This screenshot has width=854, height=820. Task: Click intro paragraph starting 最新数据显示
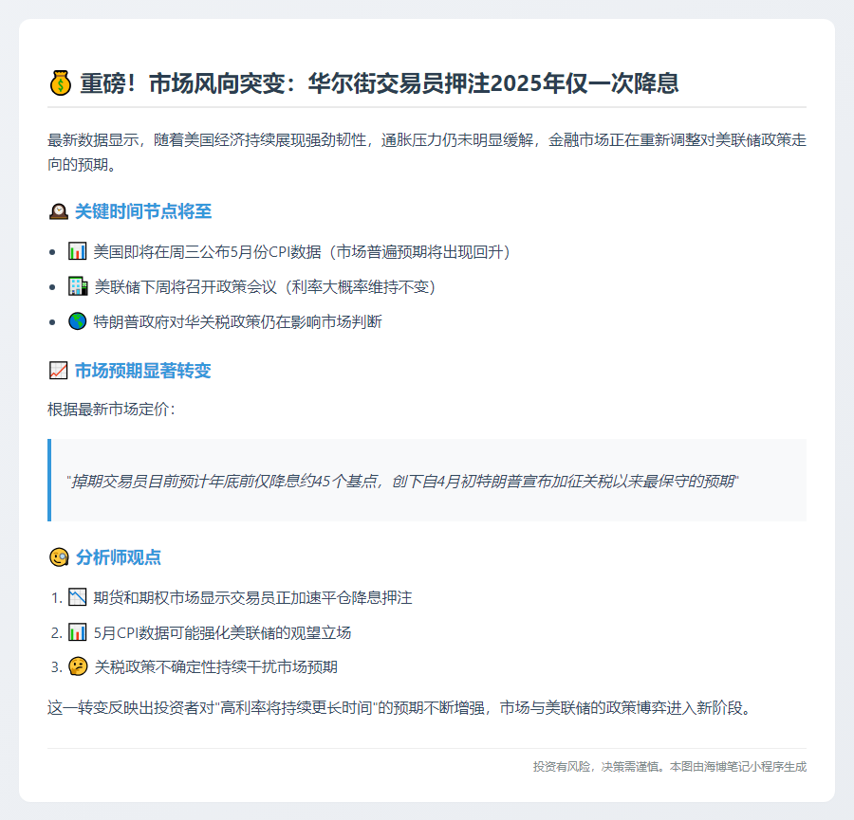click(426, 152)
